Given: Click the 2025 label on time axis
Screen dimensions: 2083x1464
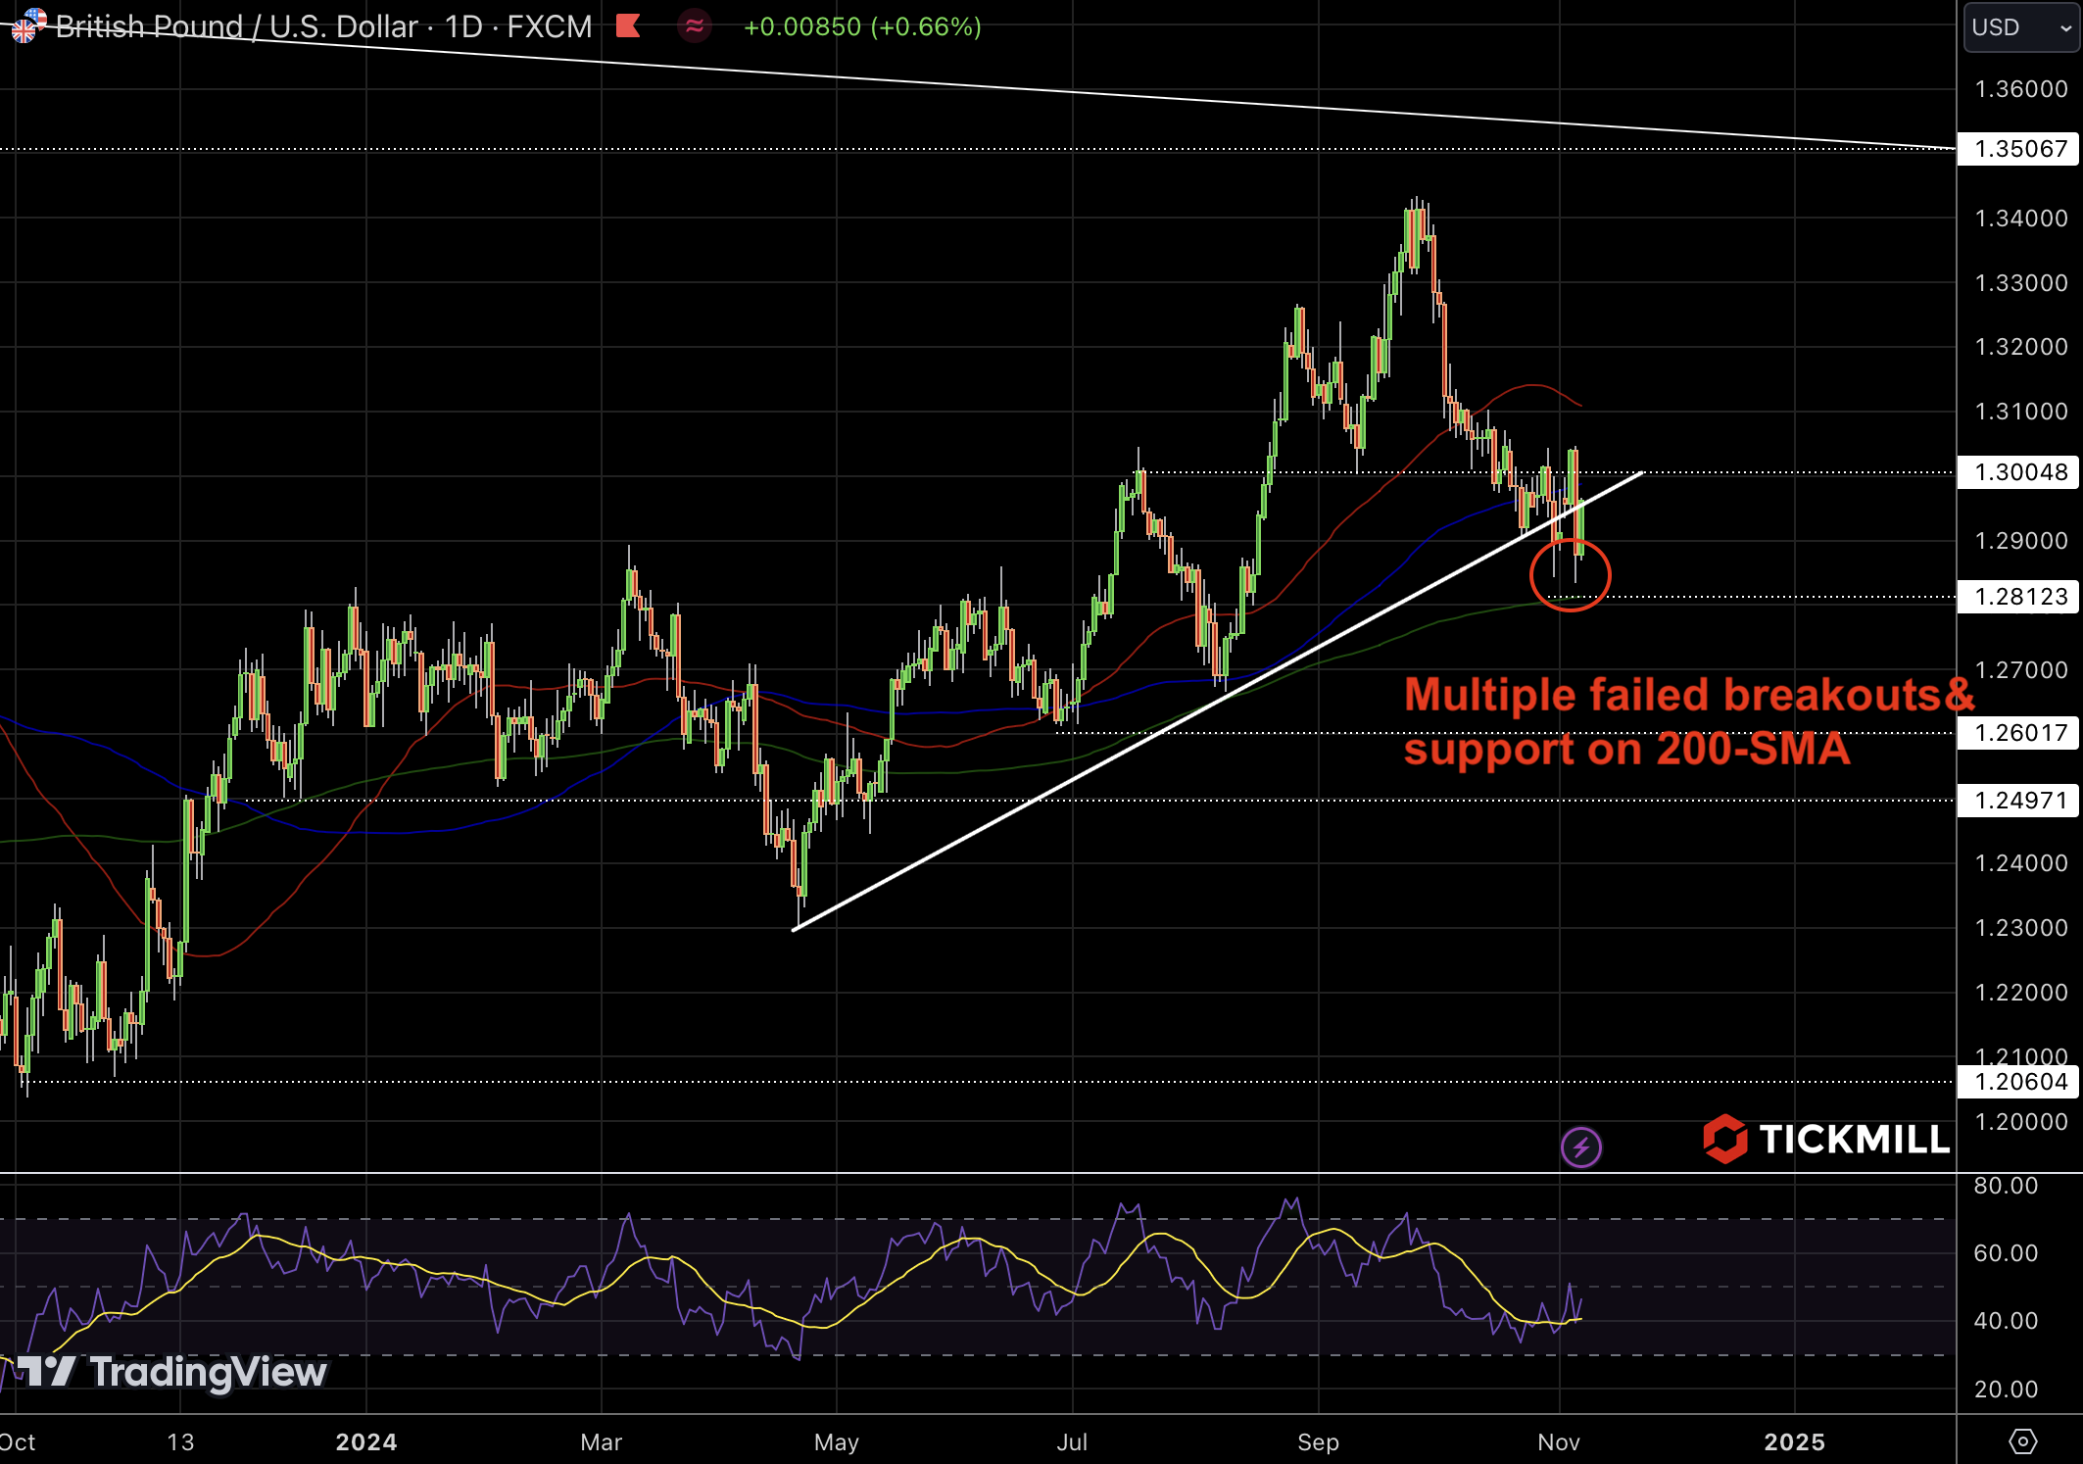Looking at the screenshot, I should tap(1795, 1442).
